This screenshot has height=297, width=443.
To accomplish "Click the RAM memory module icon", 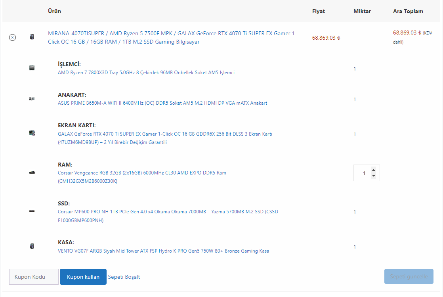I will 32,172.
